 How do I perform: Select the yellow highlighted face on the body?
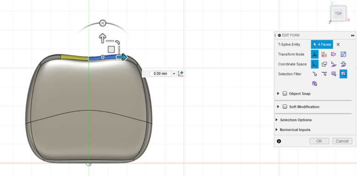point(74,57)
